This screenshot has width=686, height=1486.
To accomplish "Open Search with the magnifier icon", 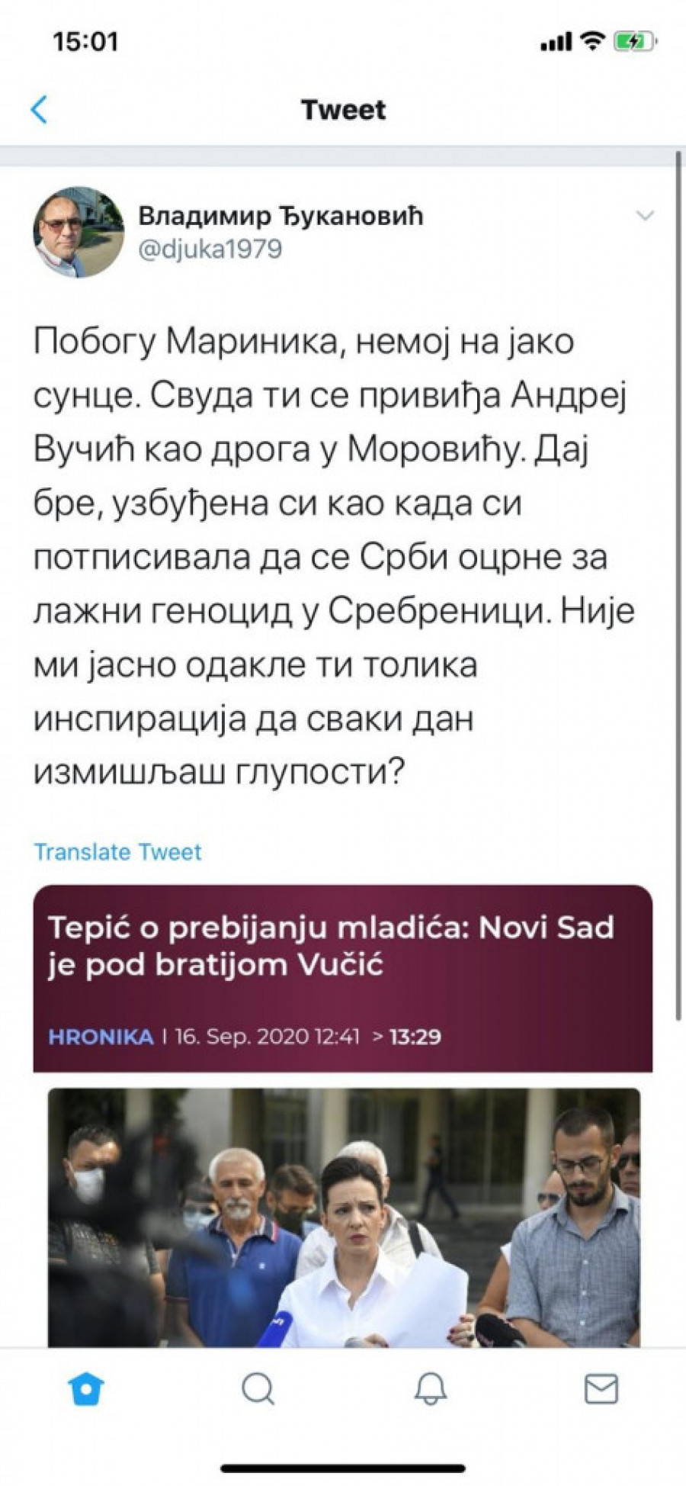I will coord(258,1389).
